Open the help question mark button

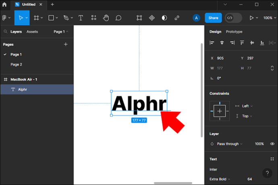click(267, 173)
